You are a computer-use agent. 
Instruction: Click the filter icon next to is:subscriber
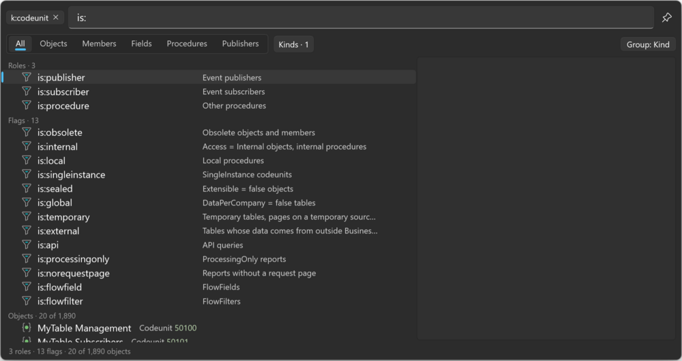tap(27, 91)
